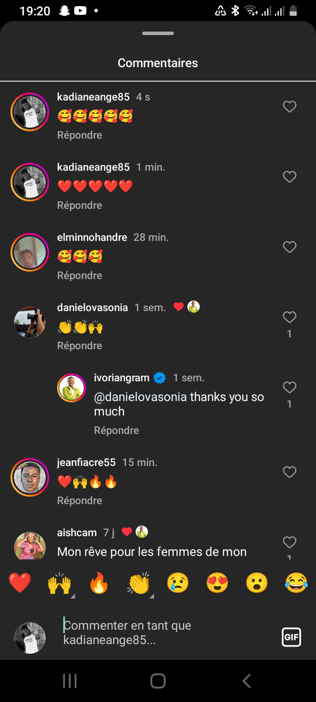Viewport: 316px width, 702px height.
Task: Insert the fire emoji quick reaction
Action: (x=99, y=583)
